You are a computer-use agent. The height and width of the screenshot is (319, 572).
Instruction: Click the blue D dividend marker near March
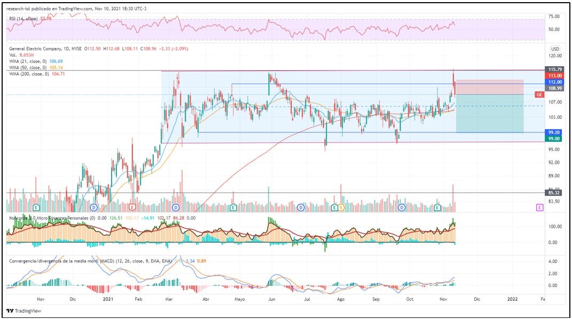point(176,208)
